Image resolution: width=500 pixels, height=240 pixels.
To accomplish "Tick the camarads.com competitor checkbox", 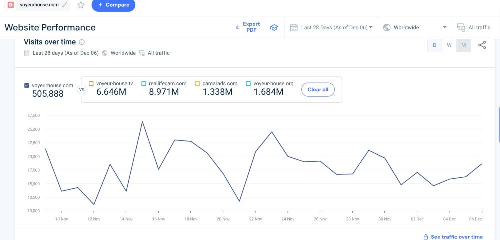I will [197, 83].
